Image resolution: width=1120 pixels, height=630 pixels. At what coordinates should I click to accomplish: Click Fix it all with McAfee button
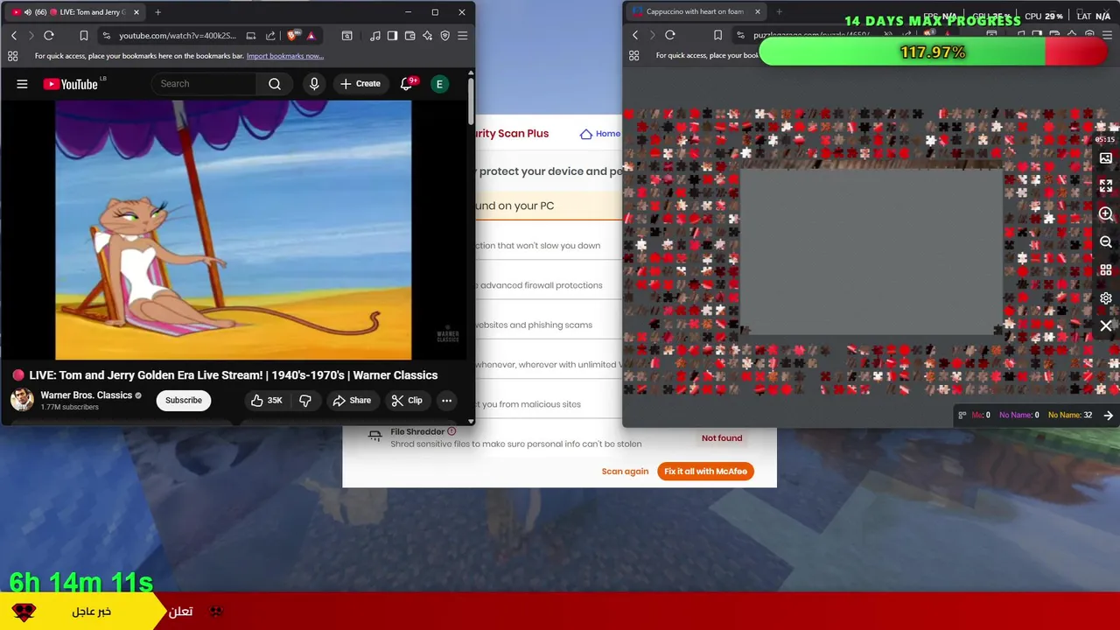pos(705,472)
